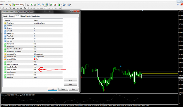Select the M30 timeframe

point(42,8)
